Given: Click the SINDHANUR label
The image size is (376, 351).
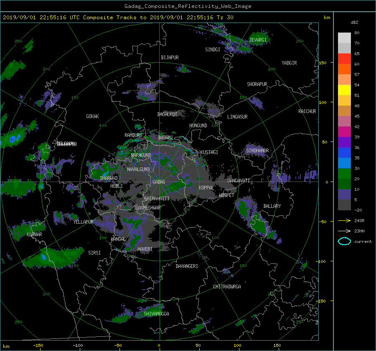Looking at the screenshot, I should coord(257,151).
